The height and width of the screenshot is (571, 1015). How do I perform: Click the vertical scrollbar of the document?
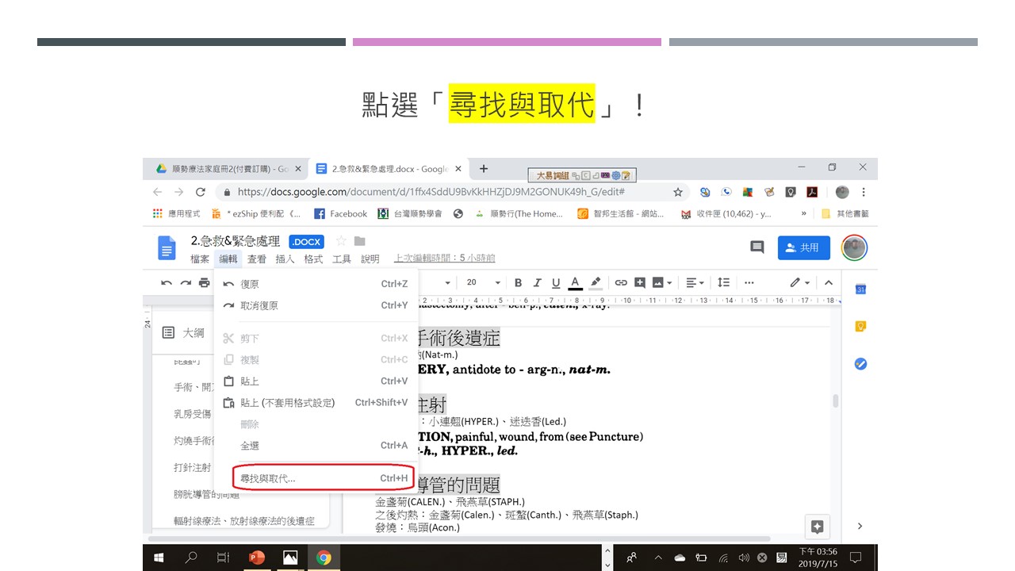point(835,401)
